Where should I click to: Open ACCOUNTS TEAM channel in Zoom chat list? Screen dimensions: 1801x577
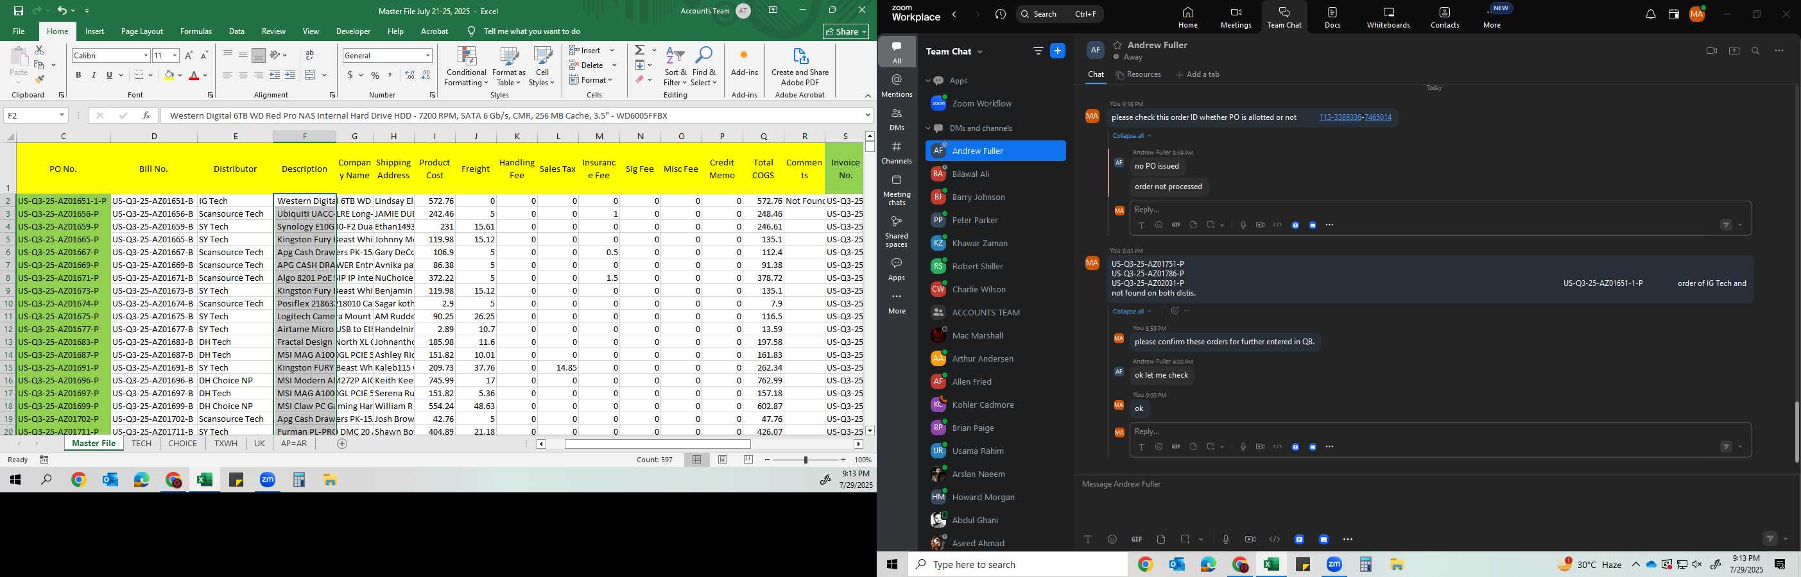pyautogui.click(x=995, y=312)
